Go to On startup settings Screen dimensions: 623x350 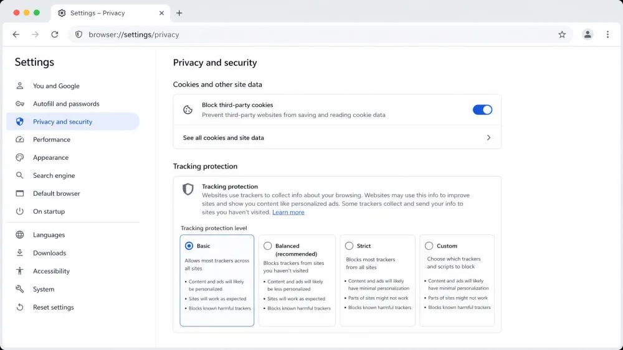pyautogui.click(x=73, y=211)
